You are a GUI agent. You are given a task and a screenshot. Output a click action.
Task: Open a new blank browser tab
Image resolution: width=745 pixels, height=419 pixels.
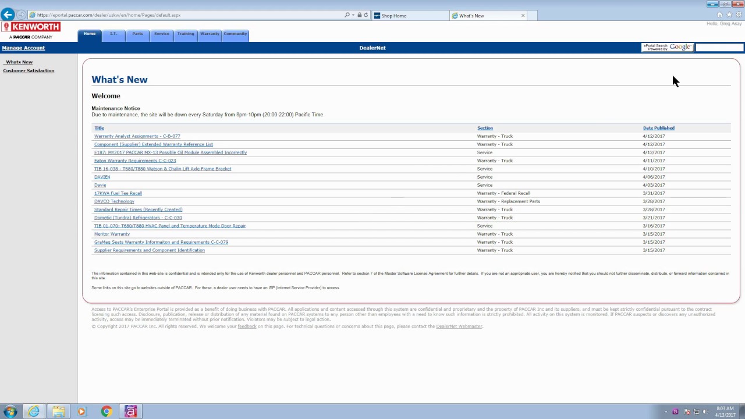pyautogui.click(x=533, y=16)
